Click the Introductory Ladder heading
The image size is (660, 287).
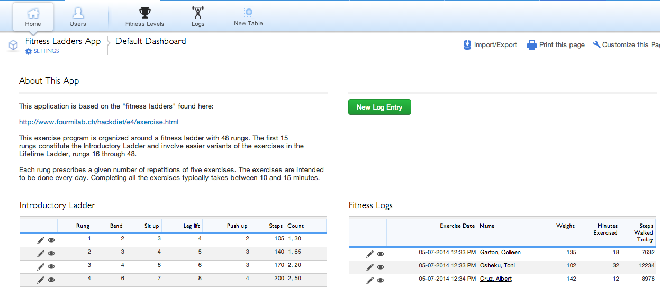[x=57, y=205]
